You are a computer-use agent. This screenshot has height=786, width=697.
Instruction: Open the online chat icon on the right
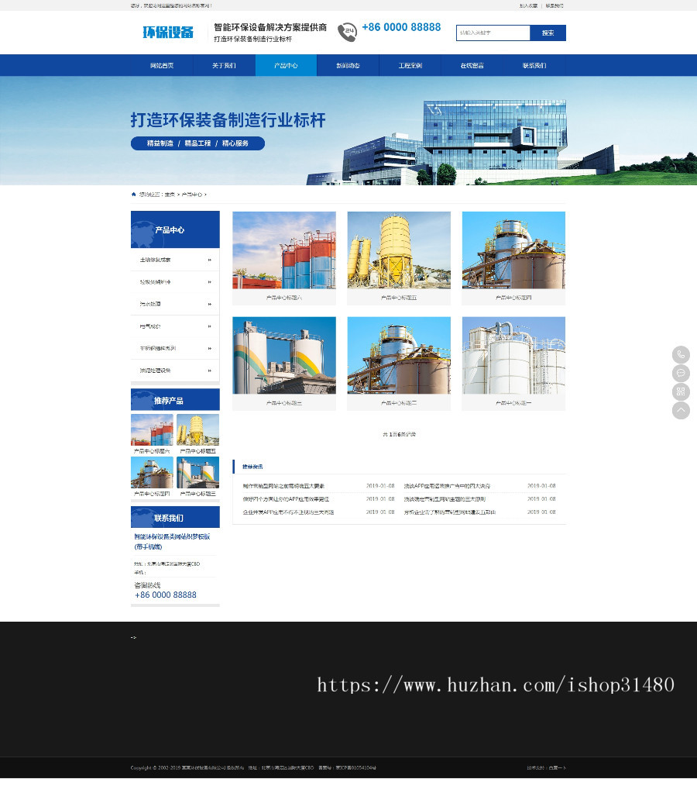681,373
